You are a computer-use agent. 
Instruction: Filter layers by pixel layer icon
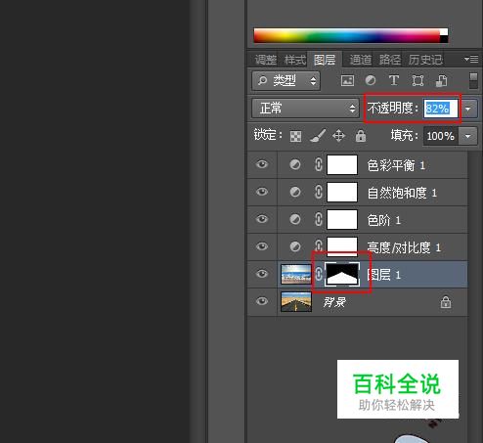(347, 80)
